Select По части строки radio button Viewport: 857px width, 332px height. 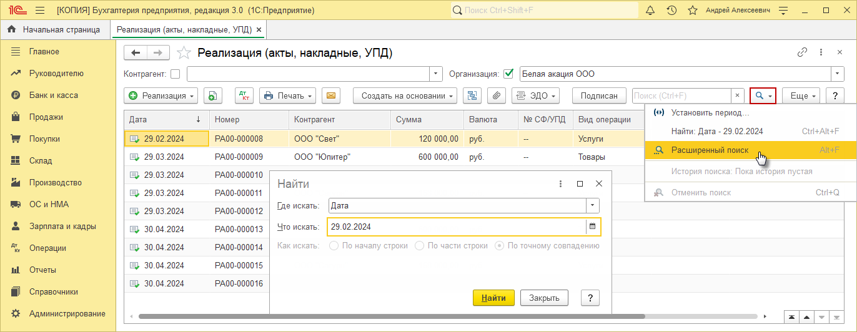pos(419,246)
